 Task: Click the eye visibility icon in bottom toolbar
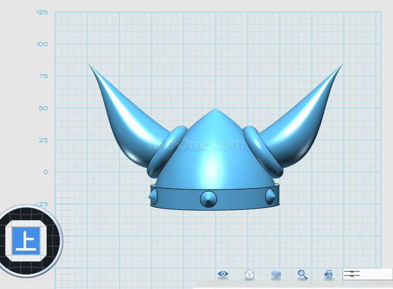tap(223, 273)
